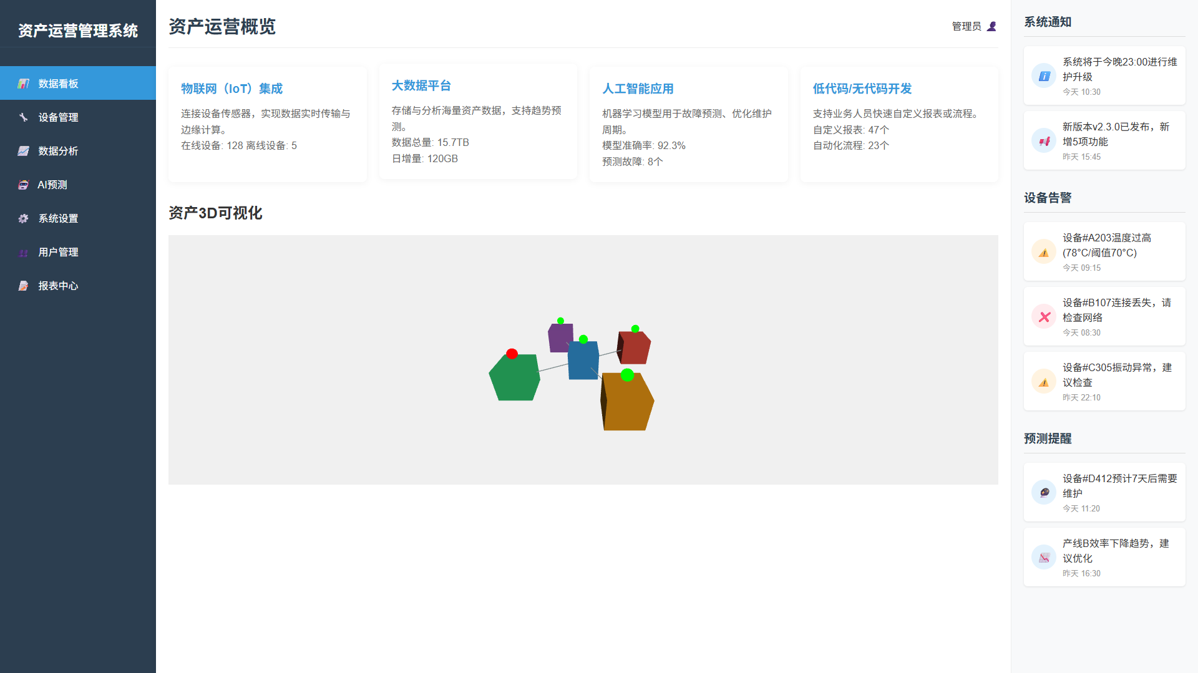The width and height of the screenshot is (1198, 673).
Task: Click the chart icon beside 数据分析
Action: pos(24,151)
